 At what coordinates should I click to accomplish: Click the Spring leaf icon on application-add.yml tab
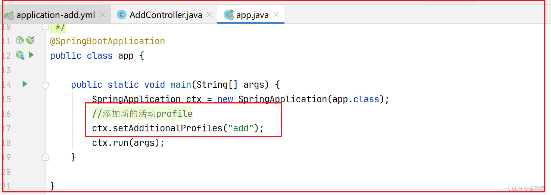[x=9, y=15]
